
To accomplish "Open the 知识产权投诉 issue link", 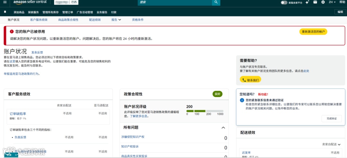I will (130, 146).
